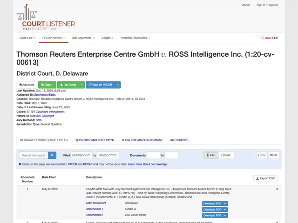Click View on PACER button
298x223 pixels.
[101, 85]
